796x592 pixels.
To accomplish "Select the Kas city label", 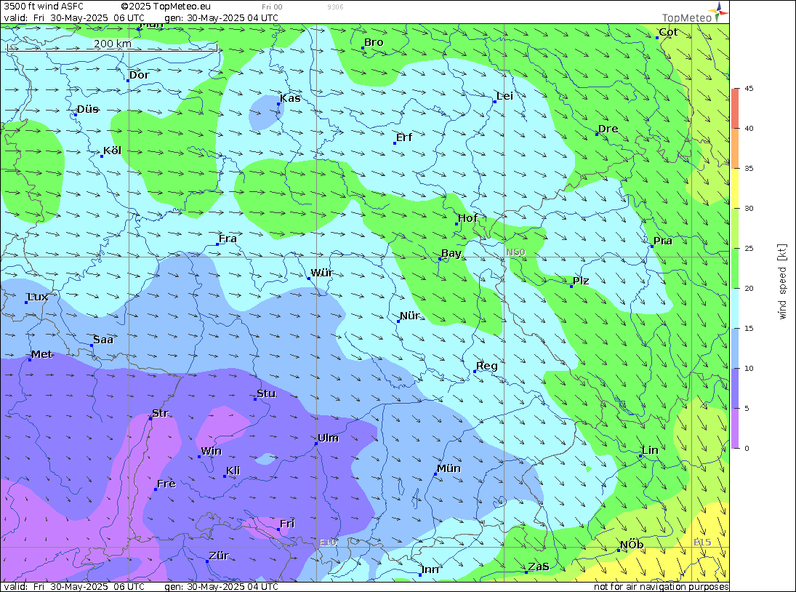I will click(x=290, y=98).
